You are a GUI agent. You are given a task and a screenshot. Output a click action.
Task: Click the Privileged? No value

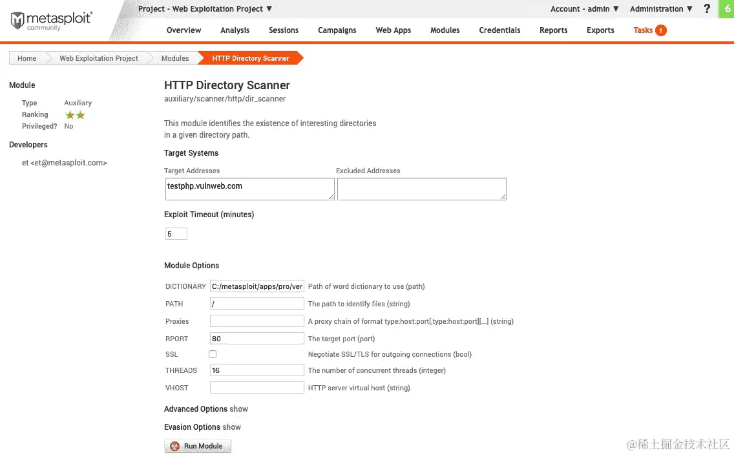click(x=68, y=126)
